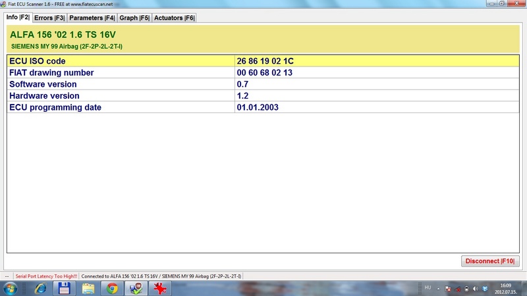Image resolution: width=527 pixels, height=296 pixels.
Task: Open the Parameters F4 tab
Action: 92,18
